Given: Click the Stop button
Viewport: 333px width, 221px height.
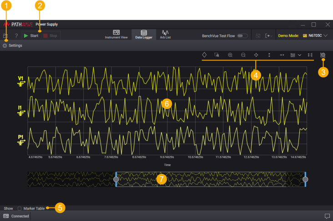Looking at the screenshot, I should coord(50,35).
